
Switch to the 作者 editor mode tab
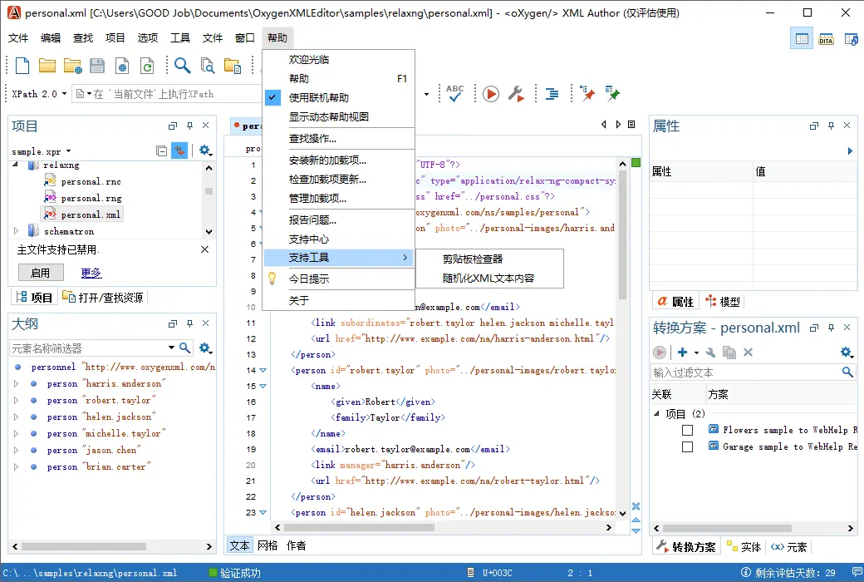tap(296, 545)
